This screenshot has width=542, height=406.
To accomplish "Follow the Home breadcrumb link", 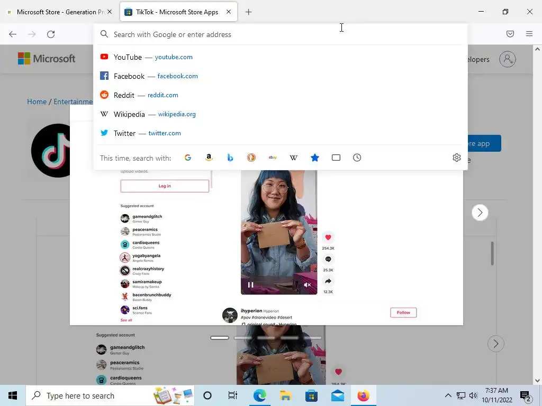I will pos(37,101).
